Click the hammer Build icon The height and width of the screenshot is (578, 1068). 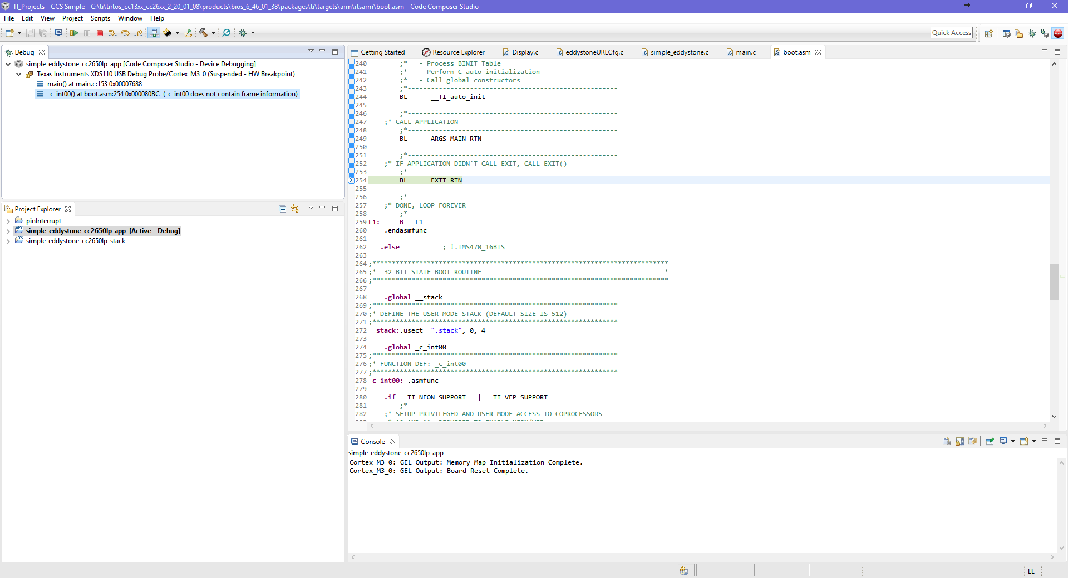click(204, 33)
